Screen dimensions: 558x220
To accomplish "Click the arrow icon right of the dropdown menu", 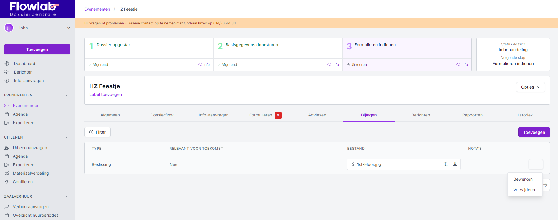I will pyautogui.click(x=546, y=185).
